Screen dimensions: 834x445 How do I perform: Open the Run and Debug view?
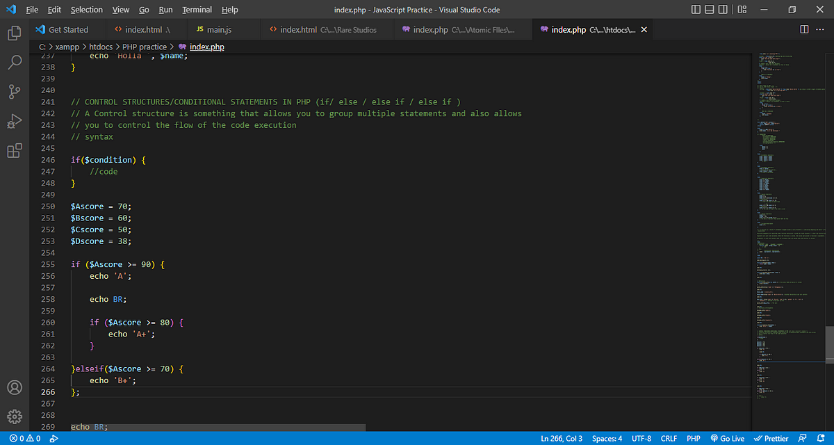14,122
